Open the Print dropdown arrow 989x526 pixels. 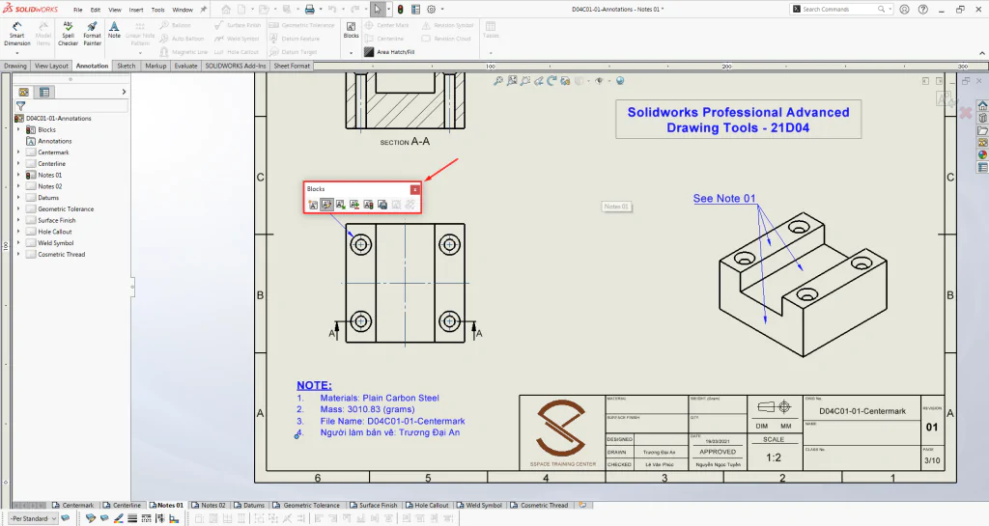321,10
